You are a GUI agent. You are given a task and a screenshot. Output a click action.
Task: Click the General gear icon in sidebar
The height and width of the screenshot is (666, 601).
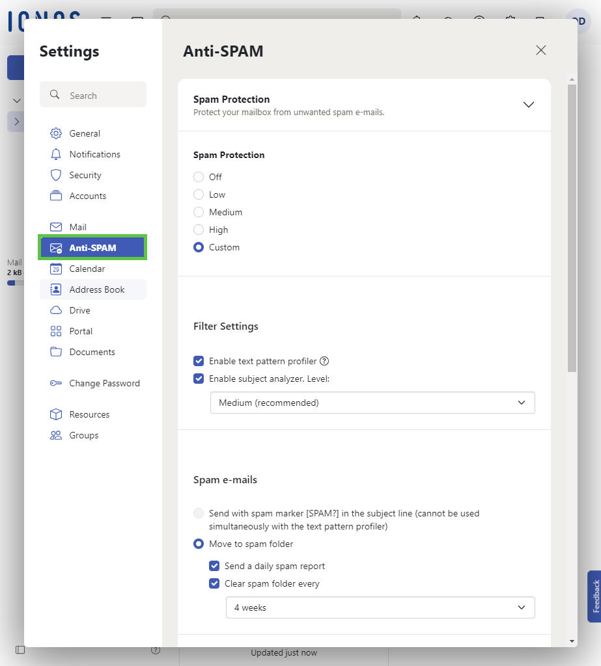point(56,133)
